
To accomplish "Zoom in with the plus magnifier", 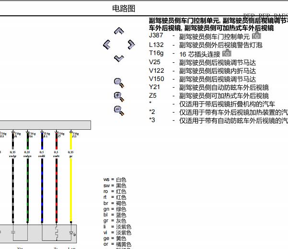I will (119, 97).
